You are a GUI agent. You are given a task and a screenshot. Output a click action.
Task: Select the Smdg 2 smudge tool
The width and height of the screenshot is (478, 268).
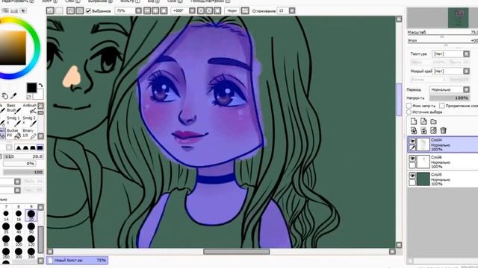click(x=30, y=121)
